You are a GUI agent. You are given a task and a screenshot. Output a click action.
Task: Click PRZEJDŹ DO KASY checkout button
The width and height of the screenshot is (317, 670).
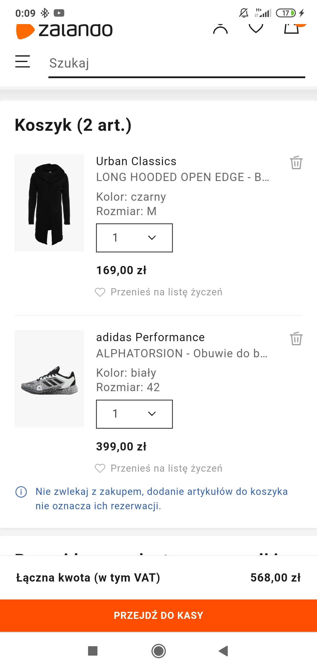(158, 616)
